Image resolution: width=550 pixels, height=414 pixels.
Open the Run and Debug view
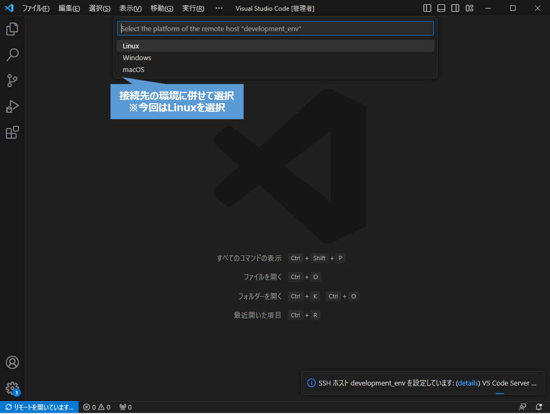[12, 106]
